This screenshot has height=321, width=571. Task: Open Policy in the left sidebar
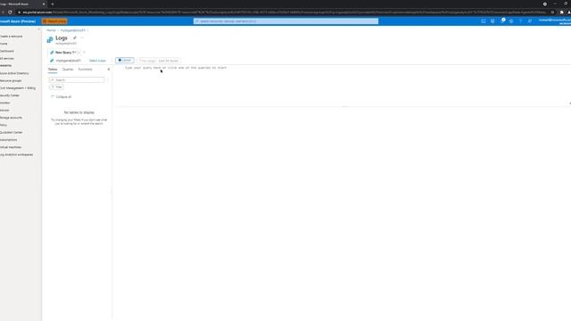point(4,125)
